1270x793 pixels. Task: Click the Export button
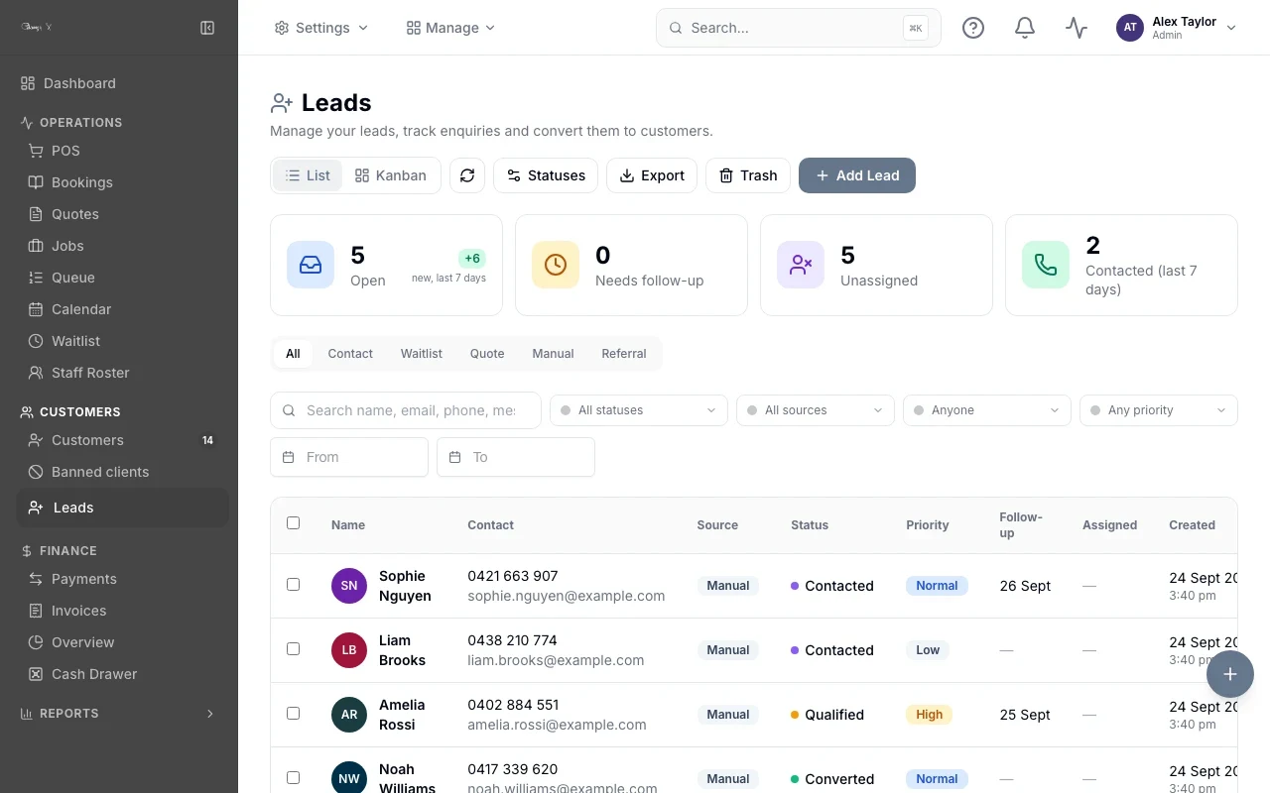tap(652, 175)
